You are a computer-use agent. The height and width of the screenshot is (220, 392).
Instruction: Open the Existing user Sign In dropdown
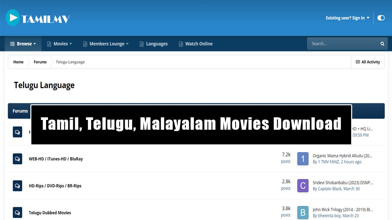tap(348, 18)
